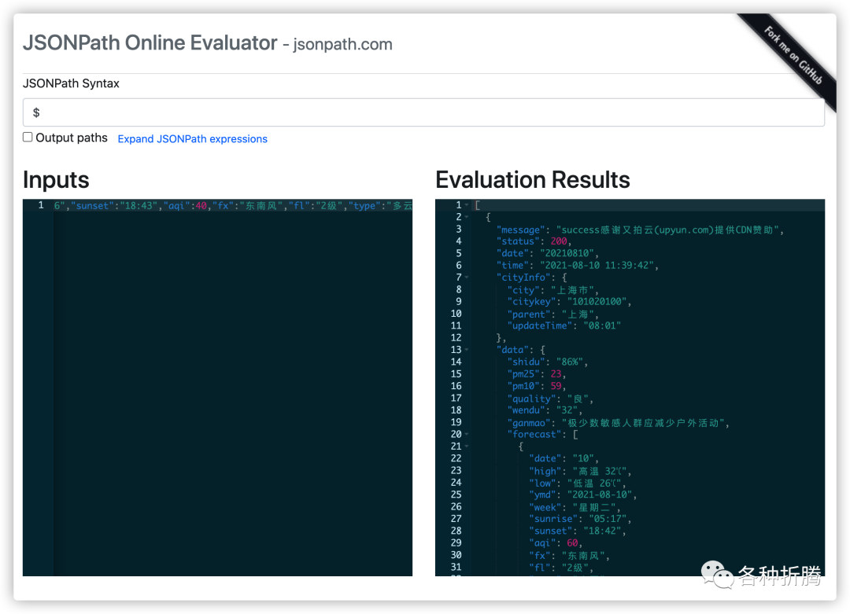The image size is (850, 614).
Task: Click the "message" key in results
Action: click(520, 230)
